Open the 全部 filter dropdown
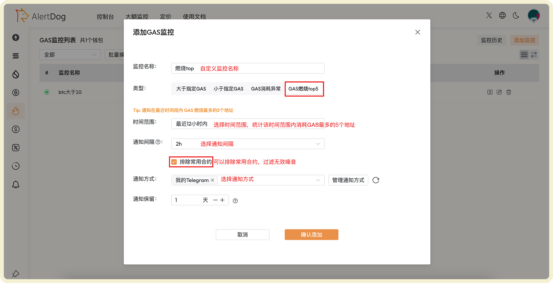Viewport: 553px width, 283px height. [70, 55]
